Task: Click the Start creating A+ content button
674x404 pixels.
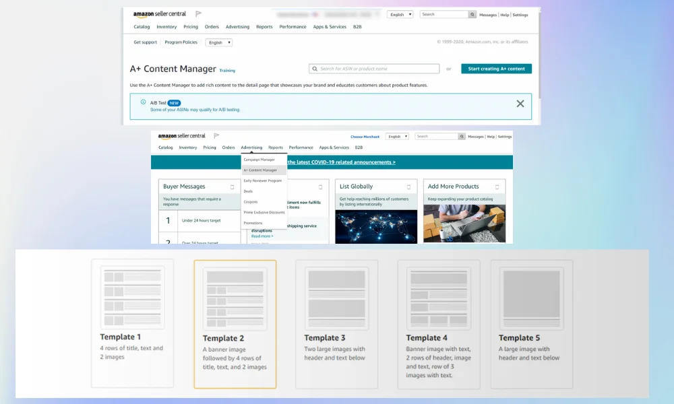Action: pos(497,69)
